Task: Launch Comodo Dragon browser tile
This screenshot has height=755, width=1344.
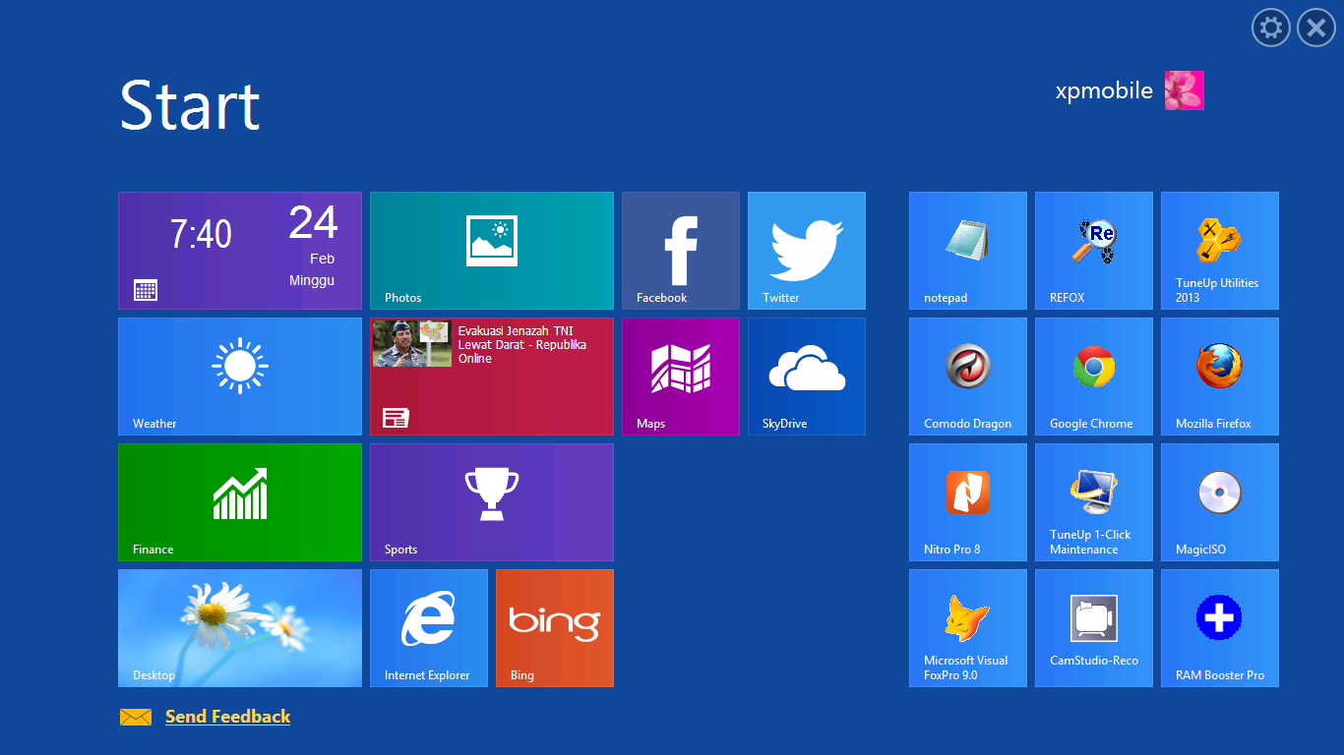Action: click(968, 377)
